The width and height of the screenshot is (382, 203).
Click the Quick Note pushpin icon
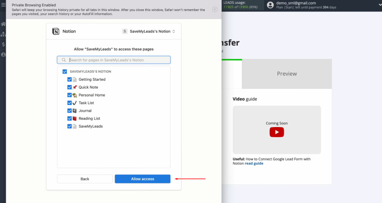click(74, 87)
